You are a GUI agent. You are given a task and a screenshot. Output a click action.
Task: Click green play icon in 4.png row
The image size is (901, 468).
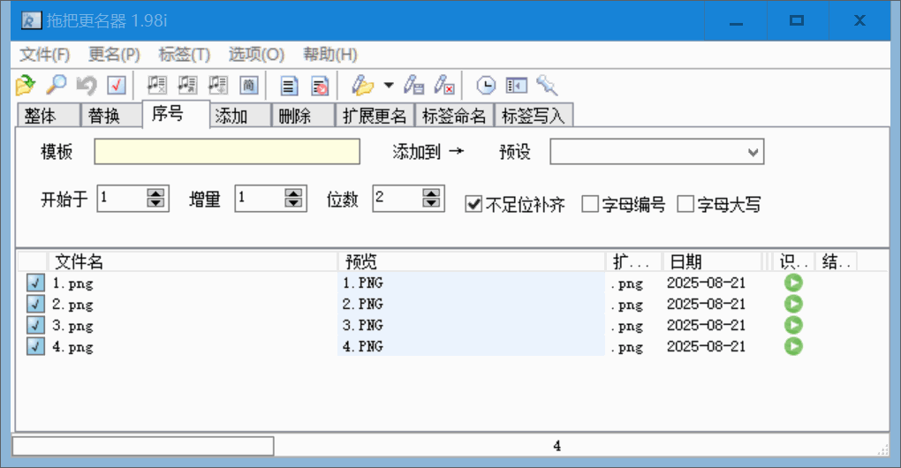click(793, 346)
